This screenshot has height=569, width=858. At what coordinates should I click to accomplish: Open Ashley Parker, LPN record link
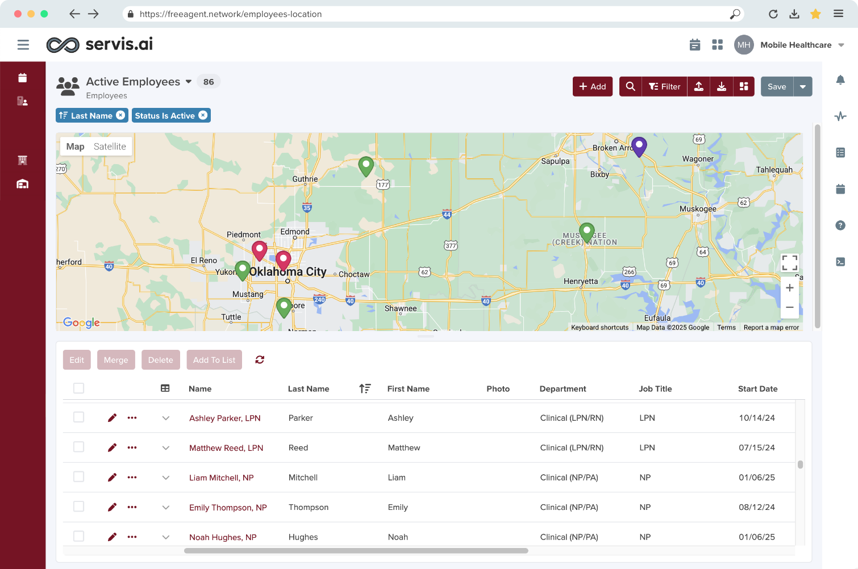[x=225, y=418]
